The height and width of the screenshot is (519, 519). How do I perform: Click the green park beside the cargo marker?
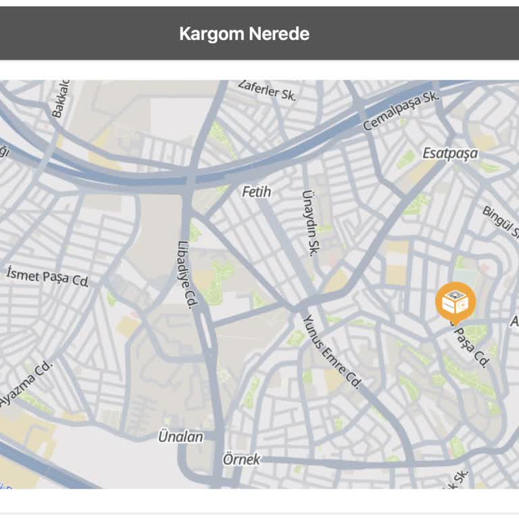(476, 335)
